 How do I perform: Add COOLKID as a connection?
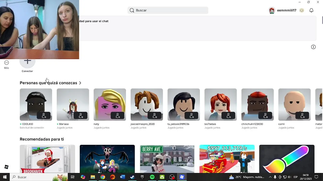coord(44,116)
